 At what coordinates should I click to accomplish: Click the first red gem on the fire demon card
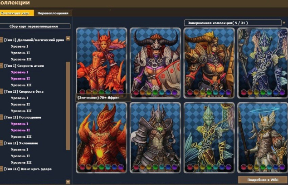click(x=82, y=167)
